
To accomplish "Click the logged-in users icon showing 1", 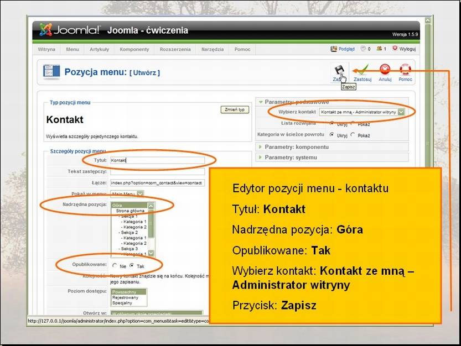I will (x=379, y=49).
